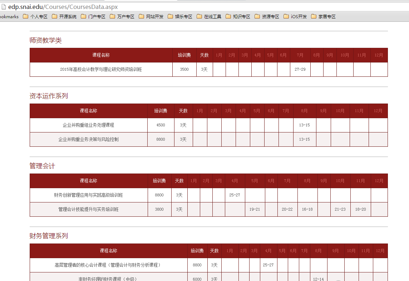Click the 18-20 date in November column

pyautogui.click(x=360, y=209)
